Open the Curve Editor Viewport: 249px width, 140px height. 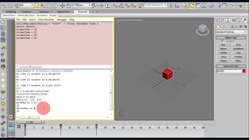click(198, 6)
